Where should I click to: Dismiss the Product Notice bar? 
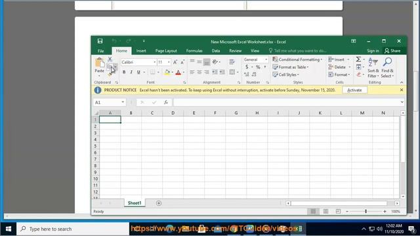[401, 90]
